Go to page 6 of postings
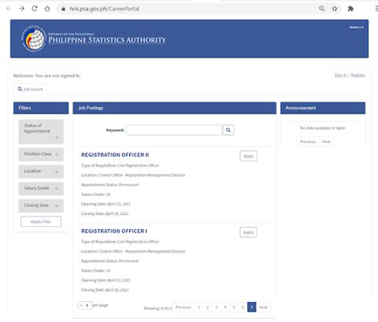Viewport: 378px width, 322px height. (x=242, y=307)
